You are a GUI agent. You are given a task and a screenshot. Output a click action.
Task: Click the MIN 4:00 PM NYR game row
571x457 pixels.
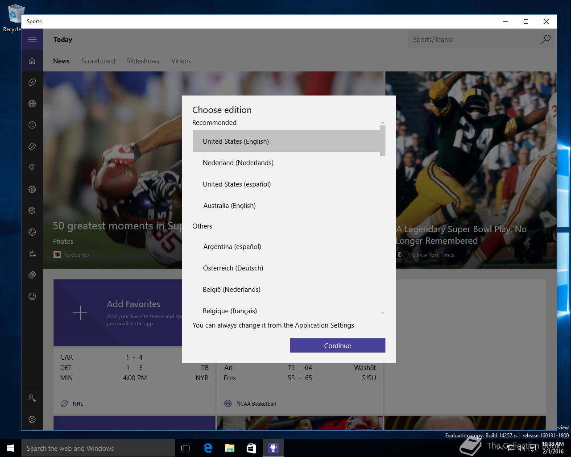pos(134,378)
